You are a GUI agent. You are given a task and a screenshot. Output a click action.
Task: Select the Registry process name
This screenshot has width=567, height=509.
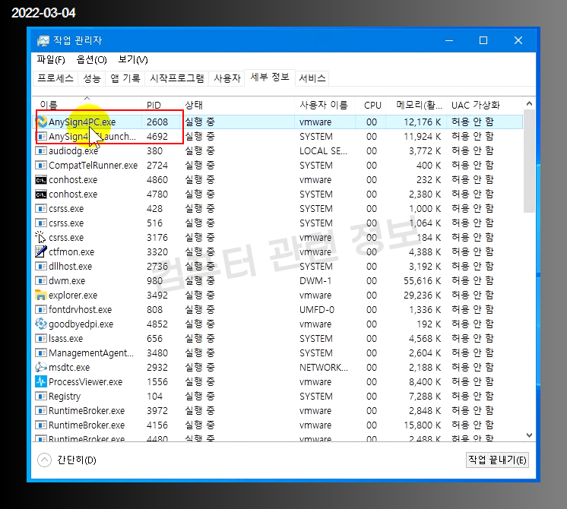tap(65, 397)
